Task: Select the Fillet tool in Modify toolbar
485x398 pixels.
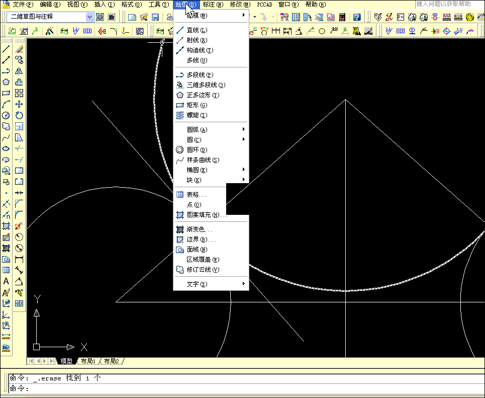Action: pyautogui.click(x=19, y=214)
